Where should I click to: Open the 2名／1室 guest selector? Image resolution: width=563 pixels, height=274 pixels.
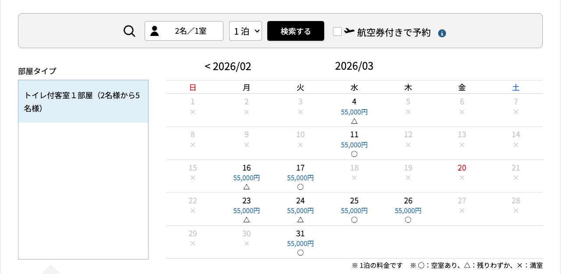[x=184, y=31]
